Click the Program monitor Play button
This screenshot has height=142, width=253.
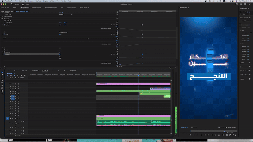click(208, 135)
